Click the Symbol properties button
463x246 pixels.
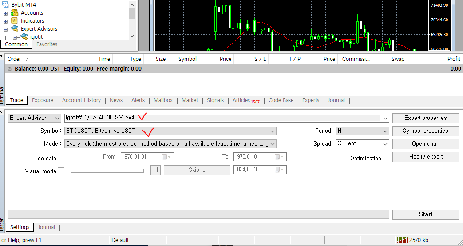point(426,131)
